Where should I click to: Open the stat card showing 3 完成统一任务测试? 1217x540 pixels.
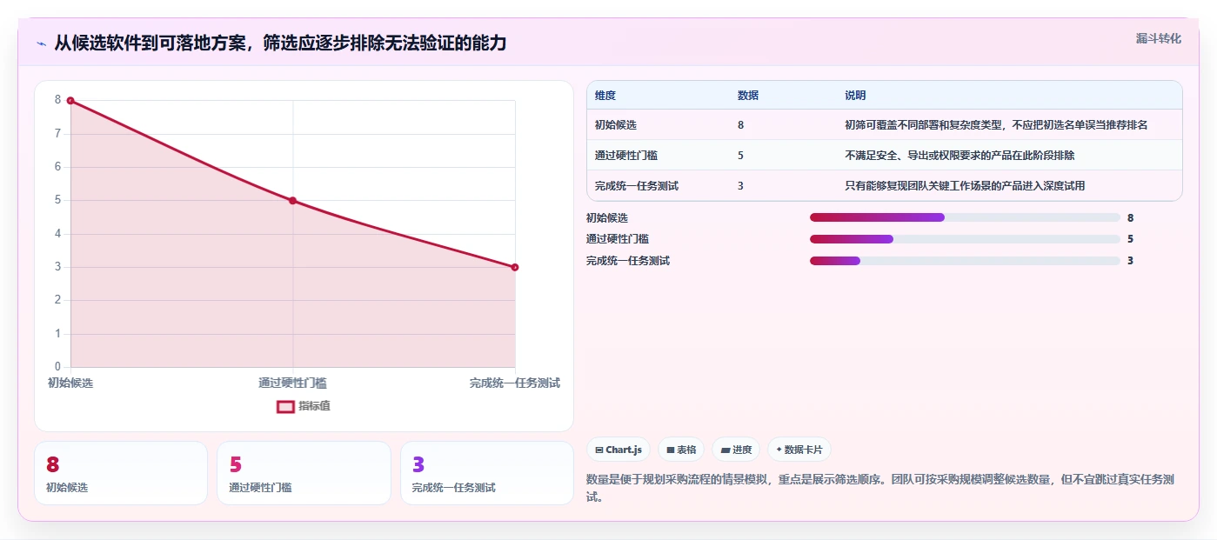(x=487, y=473)
